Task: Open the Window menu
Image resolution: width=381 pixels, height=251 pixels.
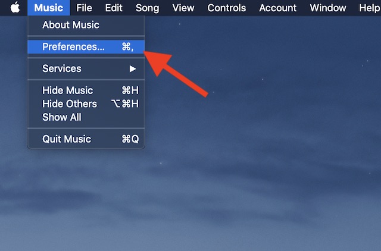Action: pos(328,8)
